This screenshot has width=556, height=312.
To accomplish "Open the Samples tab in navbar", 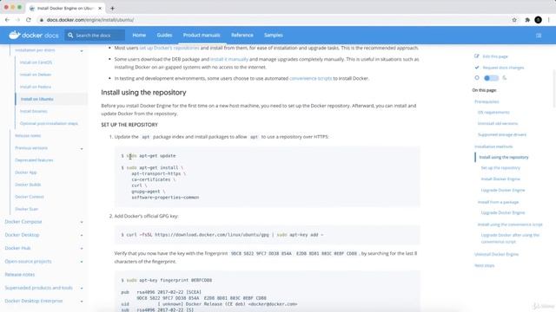I will pyautogui.click(x=274, y=35).
